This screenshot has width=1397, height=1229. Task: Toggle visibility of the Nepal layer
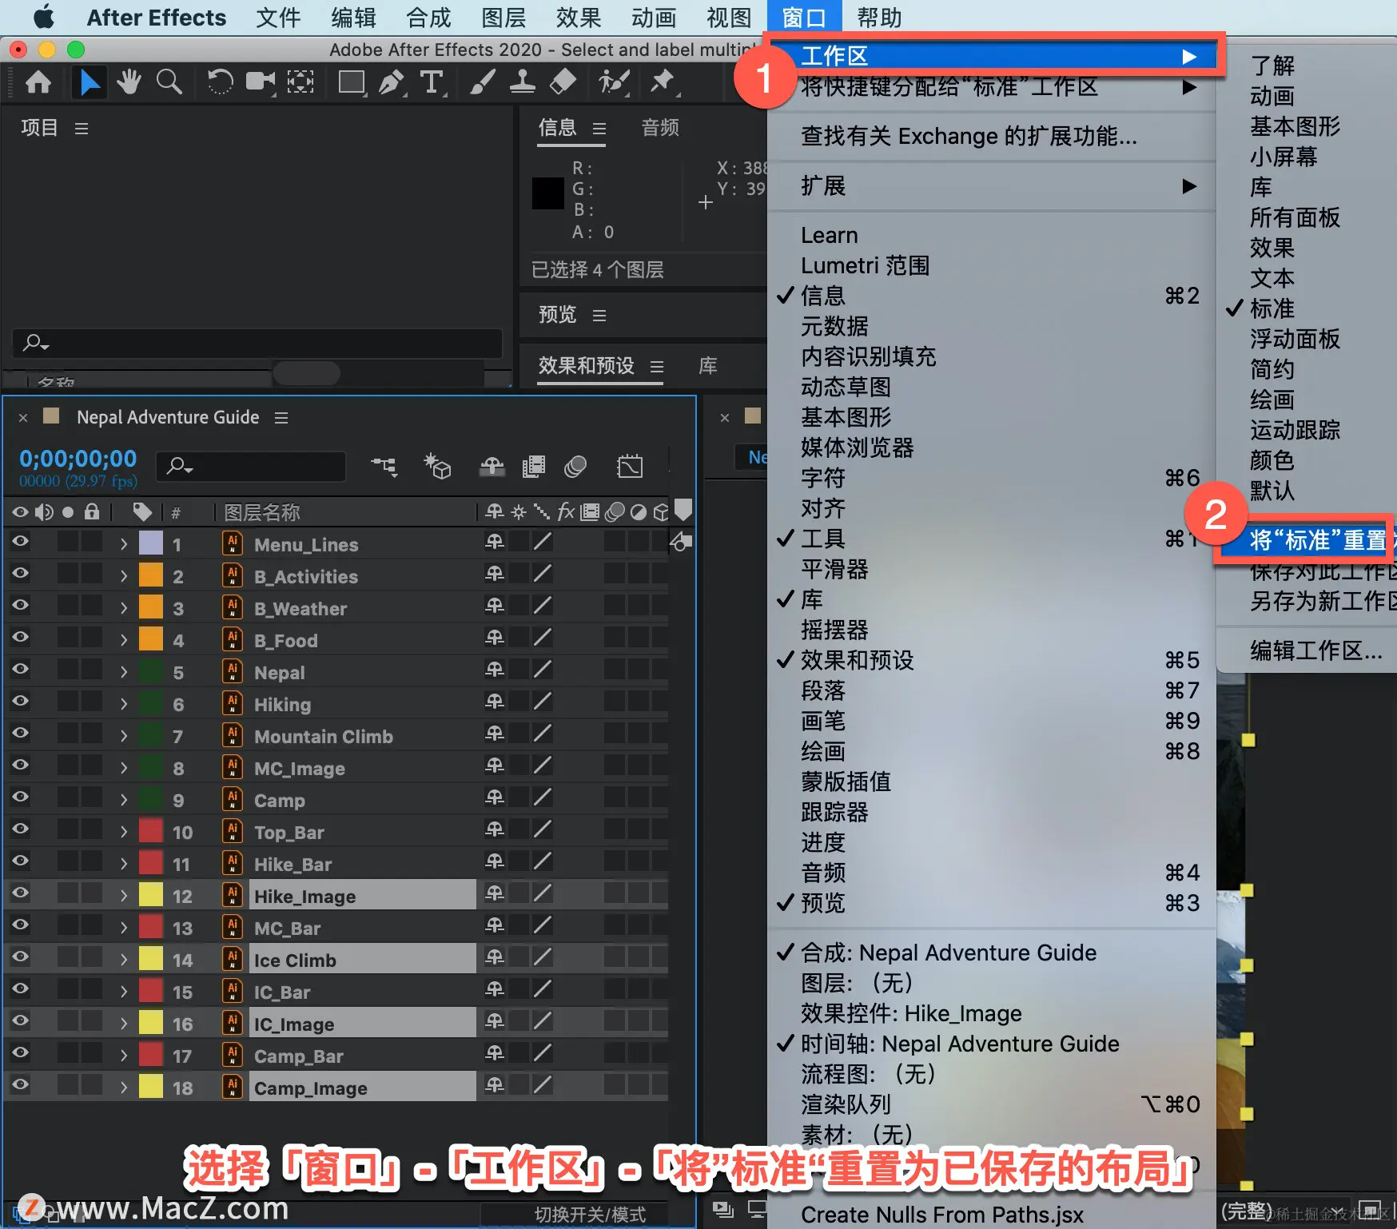tap(20, 669)
